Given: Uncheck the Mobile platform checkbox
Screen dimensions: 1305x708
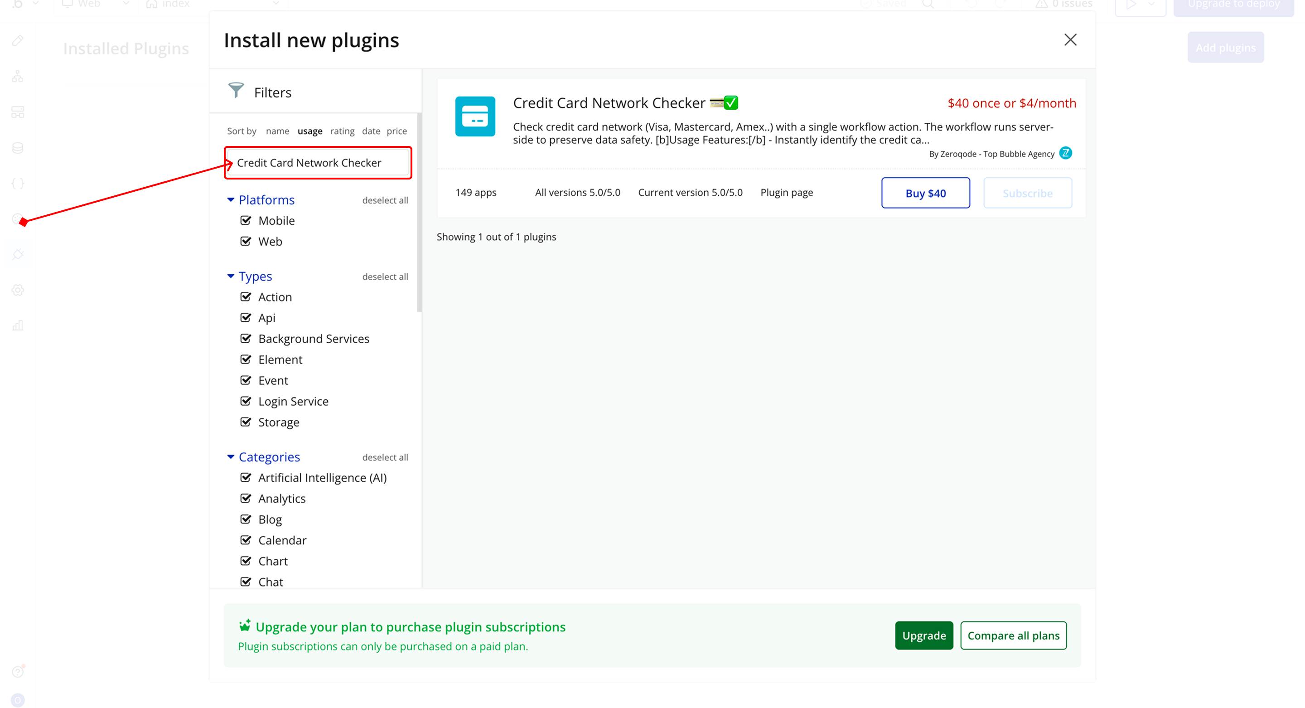Looking at the screenshot, I should pos(246,220).
